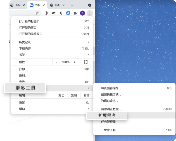Choose 将页面存储为... in submenu
Screen dimensions: 176x141
pos(134,88)
